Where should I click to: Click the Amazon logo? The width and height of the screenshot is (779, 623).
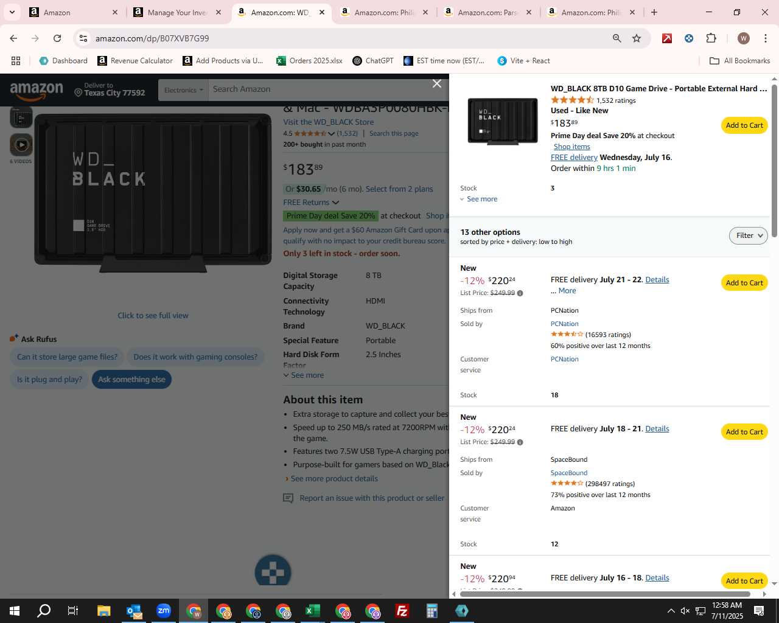coord(37,91)
